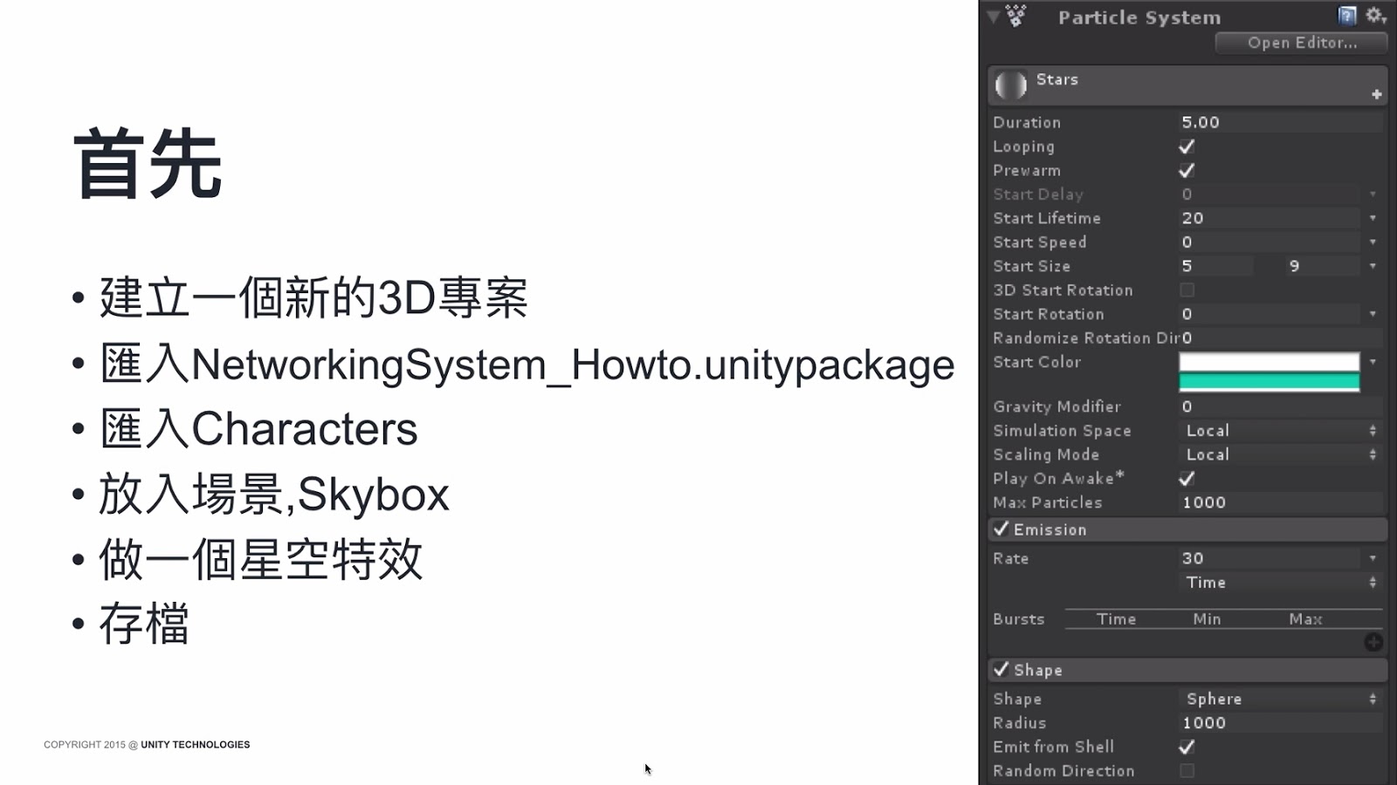
Task: Click the Duration value field
Action: click(1281, 122)
